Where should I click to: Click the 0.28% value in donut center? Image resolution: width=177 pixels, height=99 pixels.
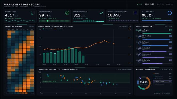pos(144,82)
